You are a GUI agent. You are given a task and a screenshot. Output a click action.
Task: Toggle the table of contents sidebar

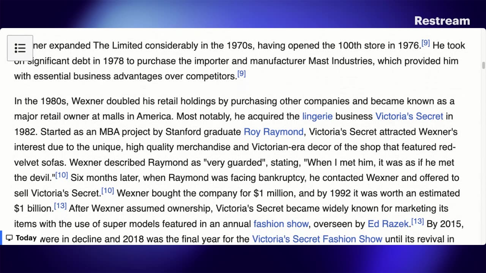[x=20, y=48]
